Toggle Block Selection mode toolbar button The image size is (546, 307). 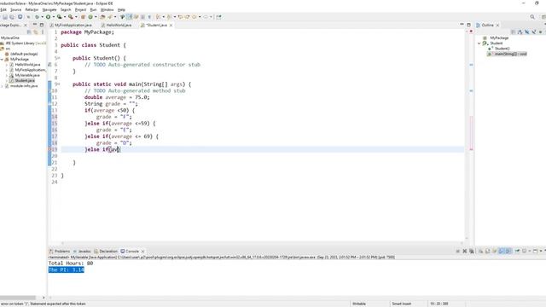(142, 17)
